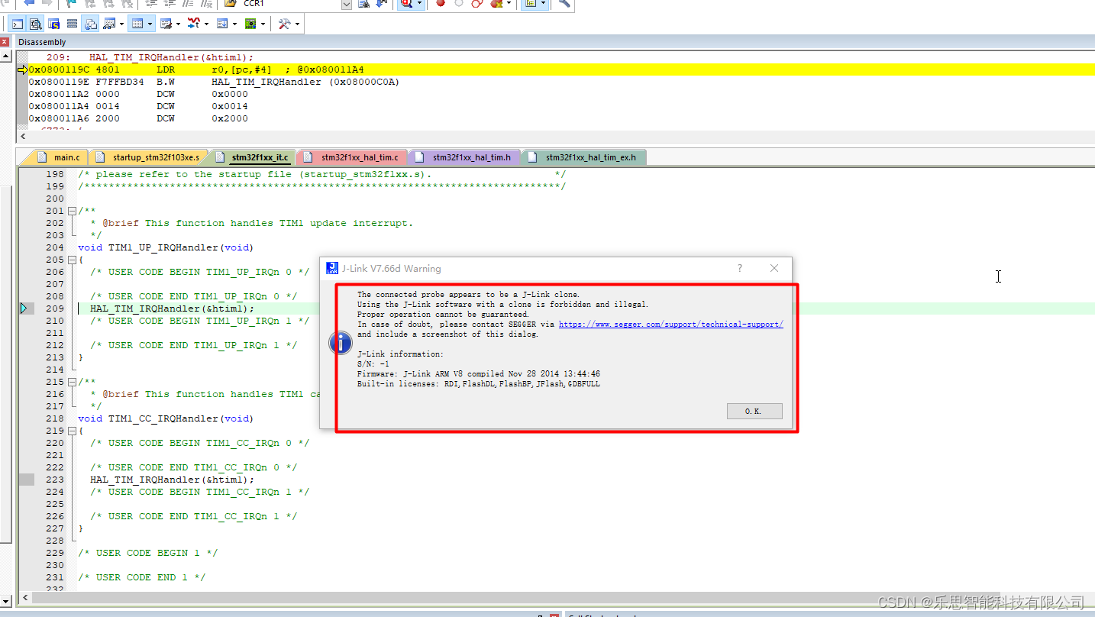The height and width of the screenshot is (617, 1095).
Task: Close the J-Link Warning dialog
Action: [774, 269]
